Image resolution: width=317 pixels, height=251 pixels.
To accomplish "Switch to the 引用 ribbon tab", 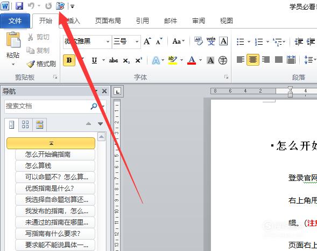I will tap(142, 21).
